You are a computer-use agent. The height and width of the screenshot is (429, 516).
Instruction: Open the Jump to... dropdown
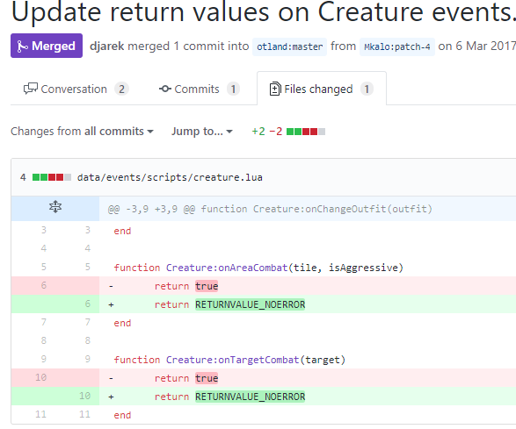(201, 131)
